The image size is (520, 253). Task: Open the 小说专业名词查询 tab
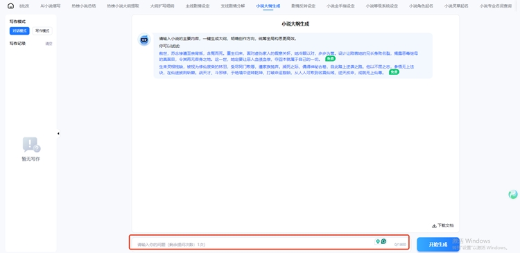coord(496,6)
